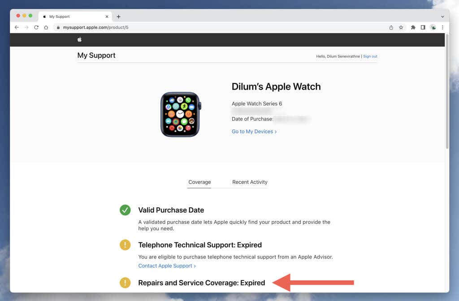Image resolution: width=459 pixels, height=301 pixels.
Task: Click the Apple logo in the navbar
Action: (79, 39)
